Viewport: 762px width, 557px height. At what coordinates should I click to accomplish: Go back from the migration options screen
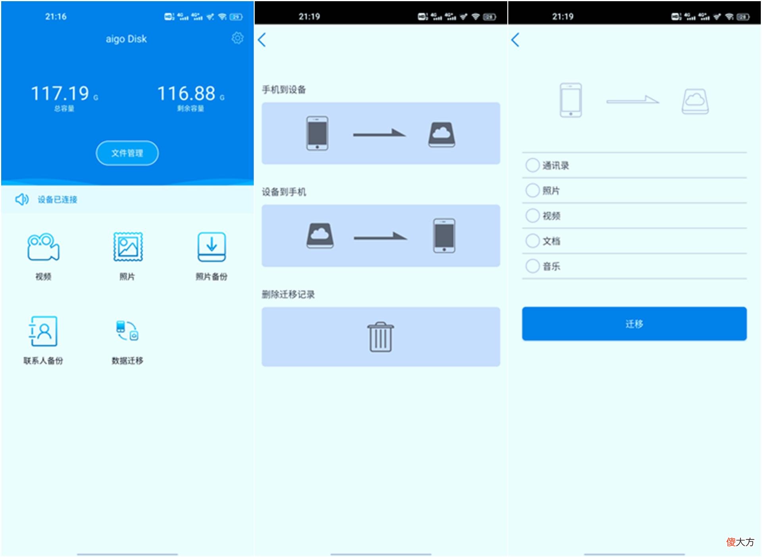point(262,40)
